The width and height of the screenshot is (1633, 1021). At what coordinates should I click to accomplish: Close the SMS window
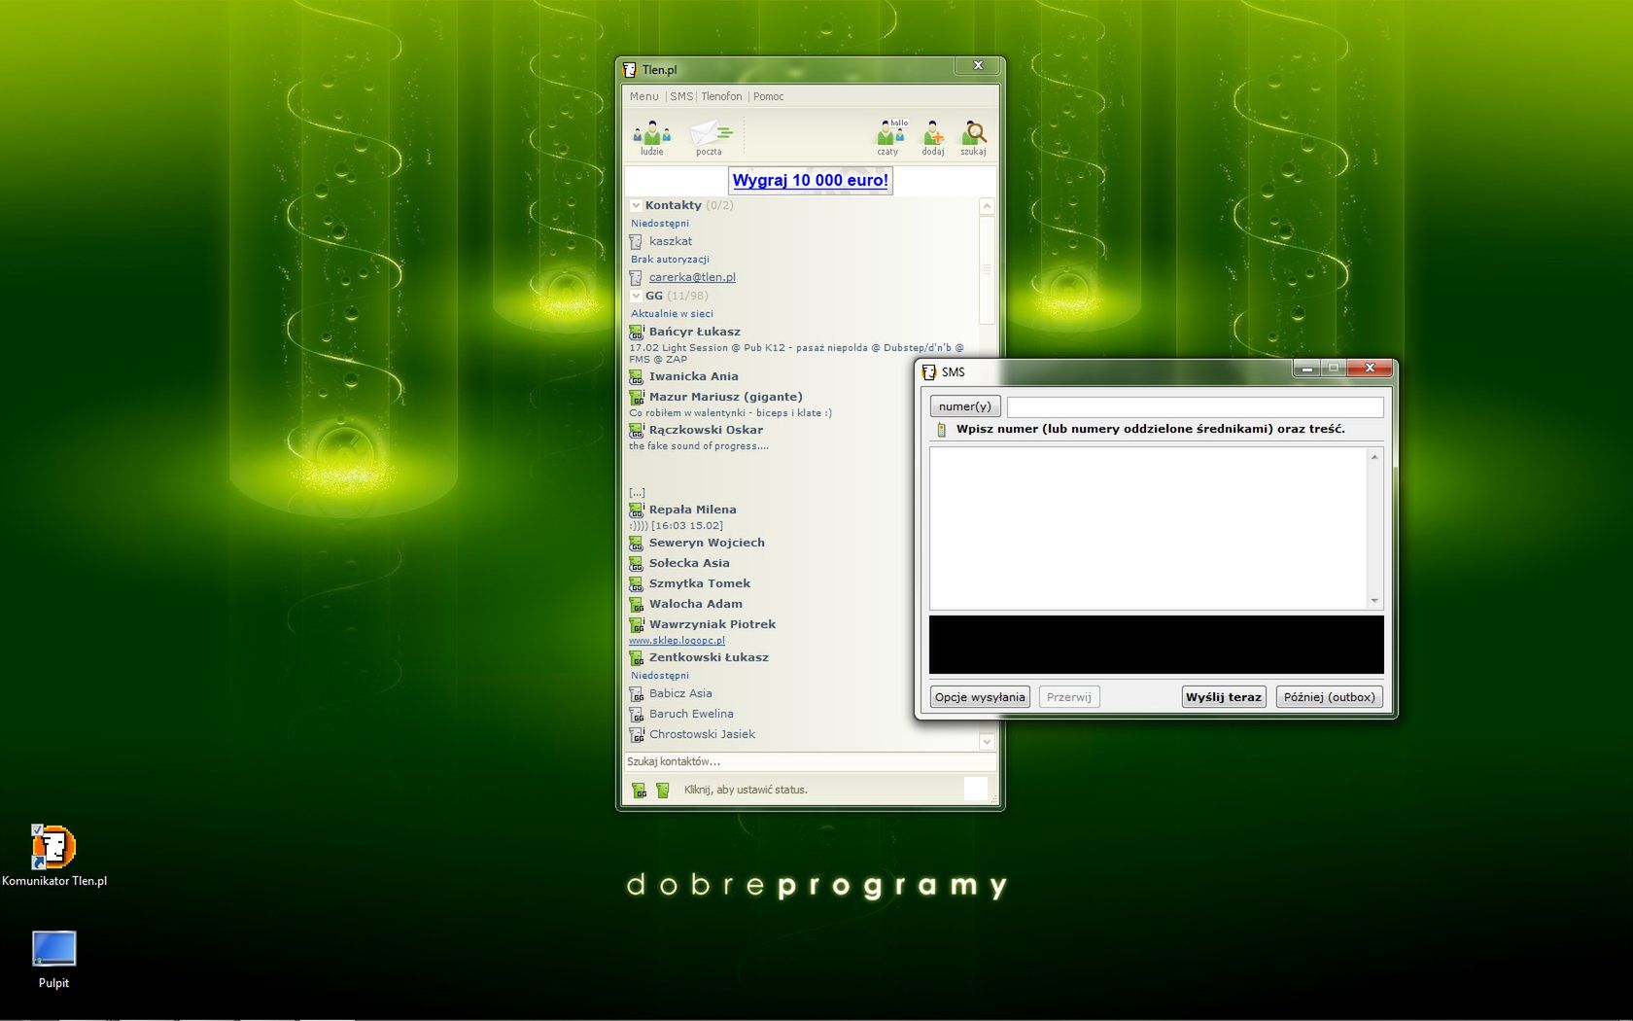click(x=1370, y=368)
